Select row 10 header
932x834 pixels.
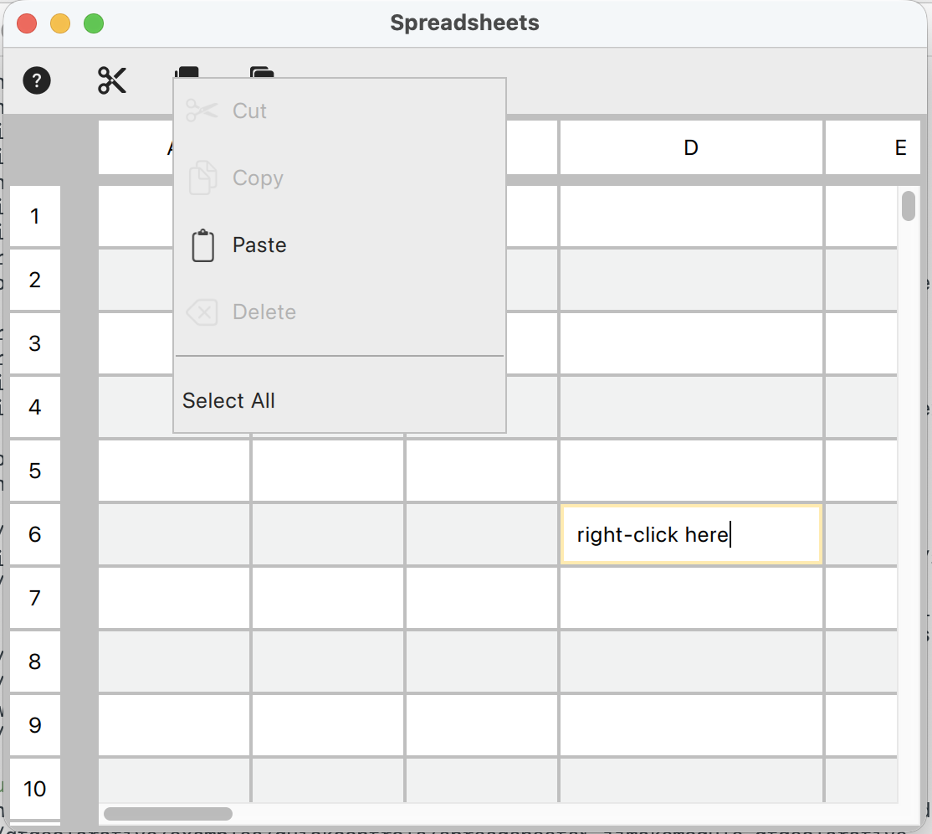[35, 789]
